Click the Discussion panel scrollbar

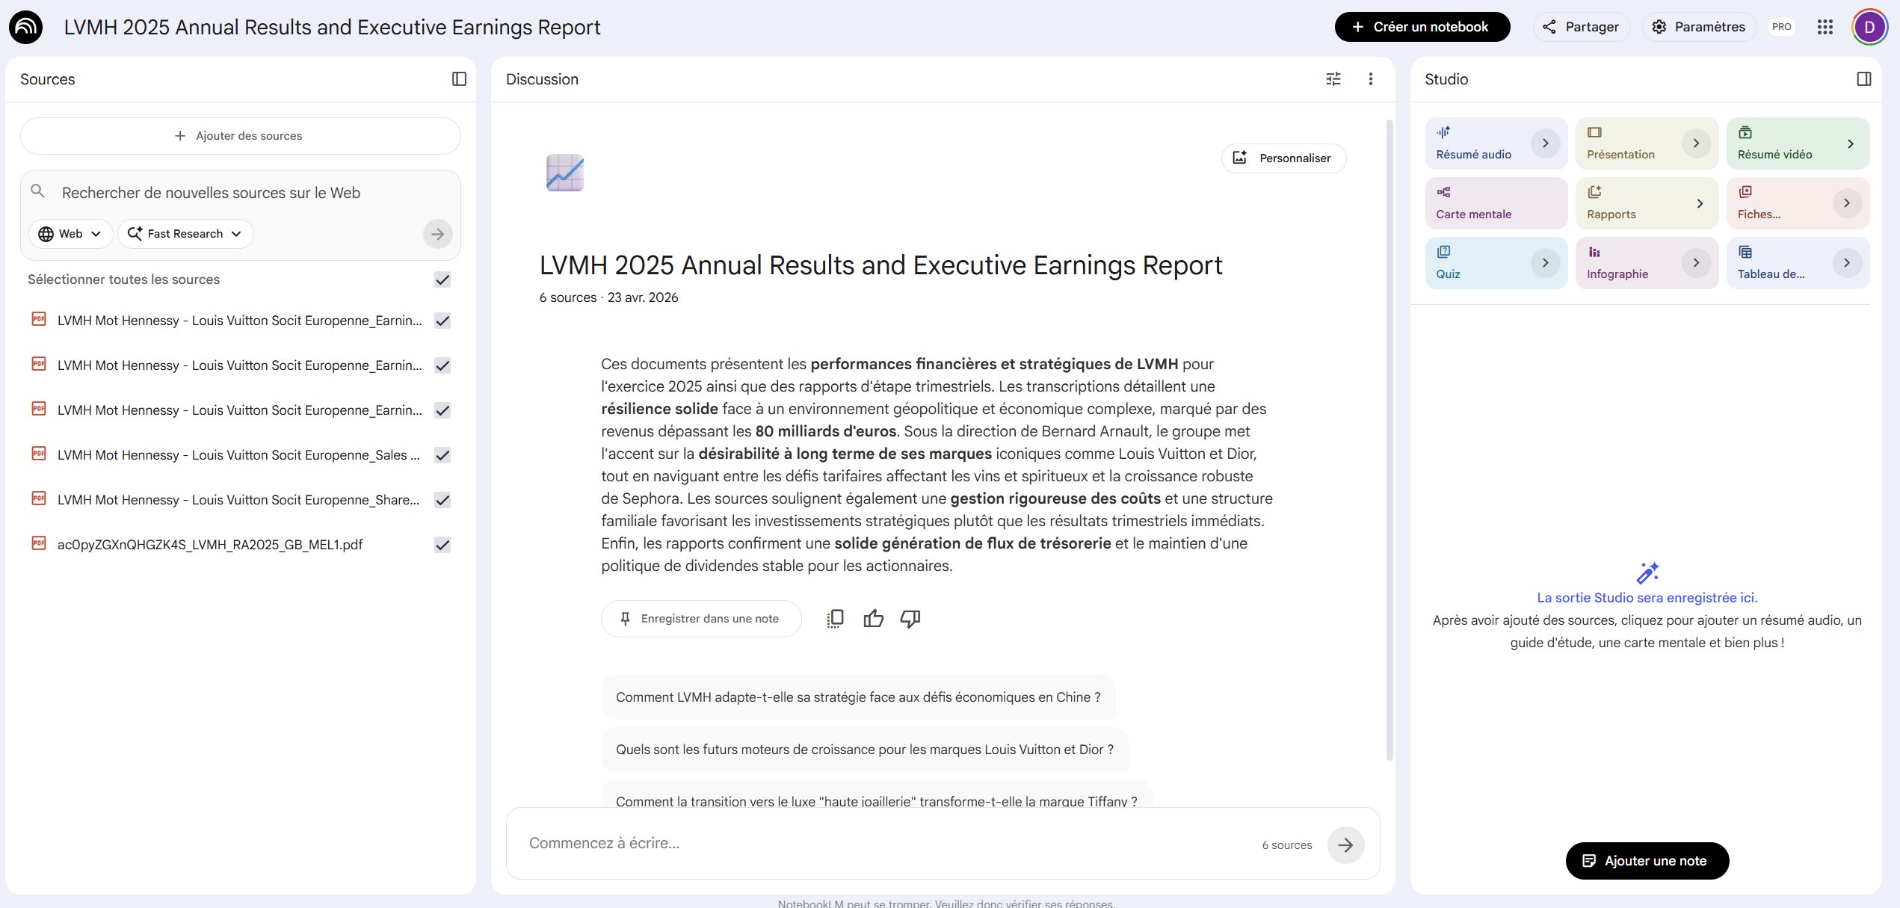tap(1389, 439)
